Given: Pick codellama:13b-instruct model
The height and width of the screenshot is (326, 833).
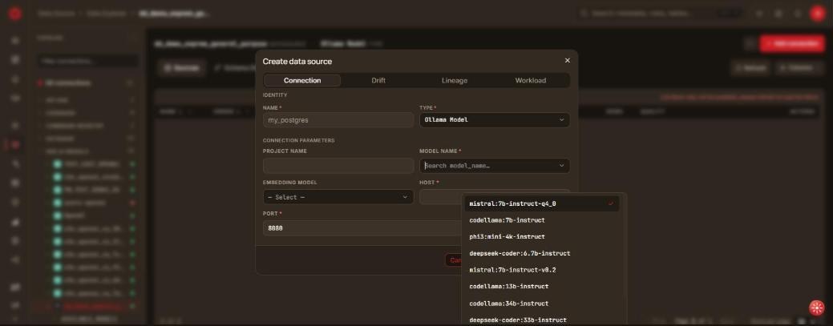Looking at the screenshot, I should [x=542, y=287].
